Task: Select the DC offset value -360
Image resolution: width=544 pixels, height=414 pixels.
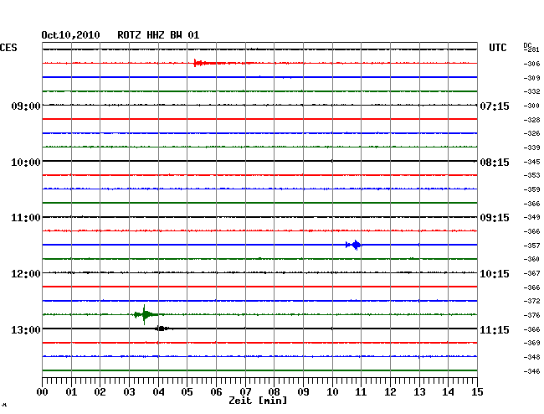Action: [531, 259]
